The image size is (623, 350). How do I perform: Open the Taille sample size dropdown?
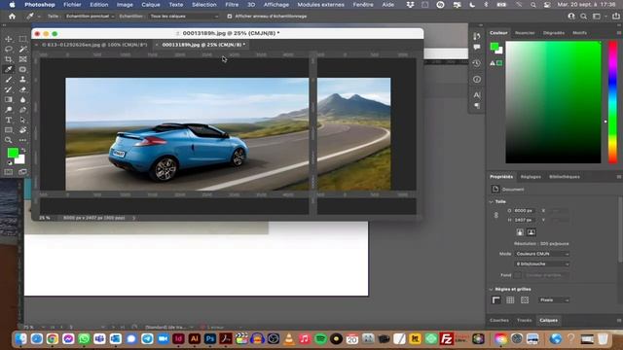90,17
